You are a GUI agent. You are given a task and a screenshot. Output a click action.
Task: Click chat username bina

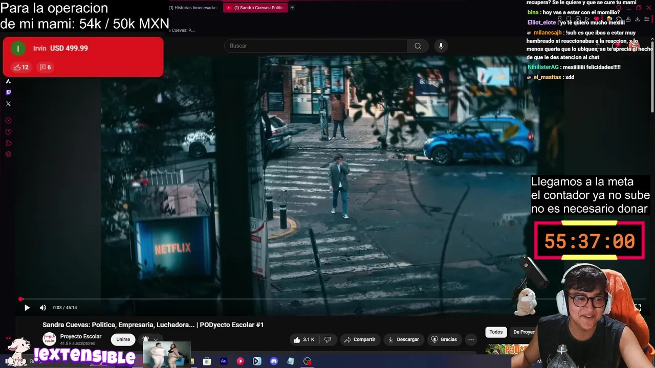533,12
